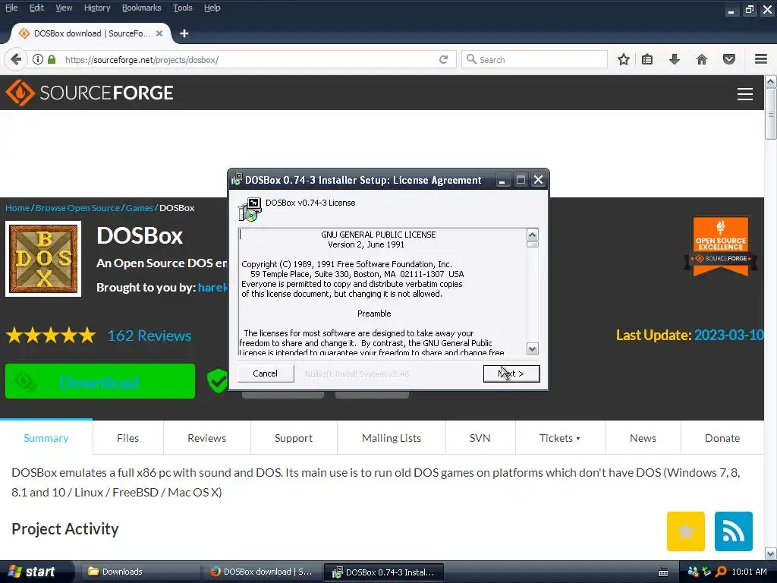Open a new tab with plus icon
The height and width of the screenshot is (583, 777).
[184, 33]
